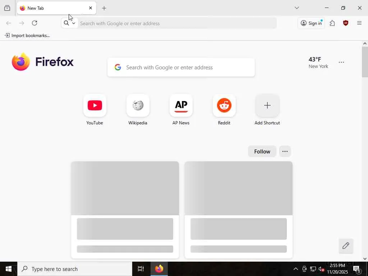The image size is (368, 276).
Task: Open the YouTube shortcut tile
Action: 95,110
